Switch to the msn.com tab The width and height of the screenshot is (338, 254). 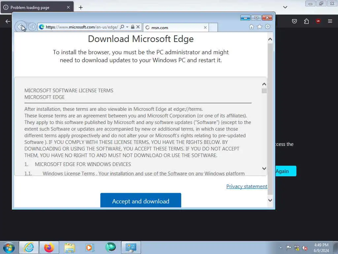(x=176, y=28)
